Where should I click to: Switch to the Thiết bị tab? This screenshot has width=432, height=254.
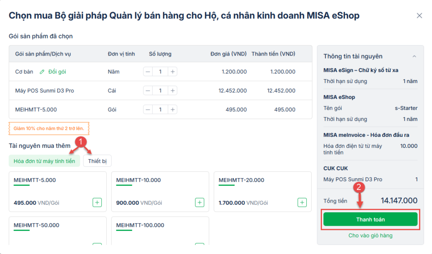coord(97,161)
